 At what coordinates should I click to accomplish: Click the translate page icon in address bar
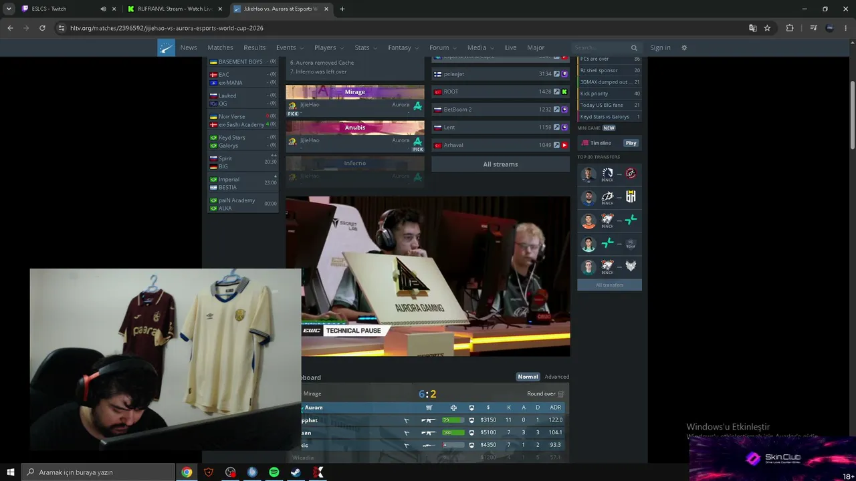753,28
